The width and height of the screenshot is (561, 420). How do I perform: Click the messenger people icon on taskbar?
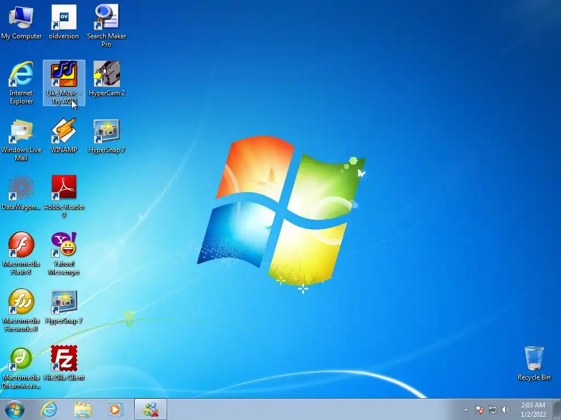click(151, 409)
